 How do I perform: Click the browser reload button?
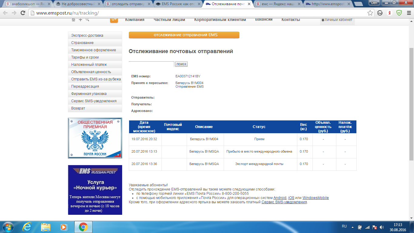[23, 13]
